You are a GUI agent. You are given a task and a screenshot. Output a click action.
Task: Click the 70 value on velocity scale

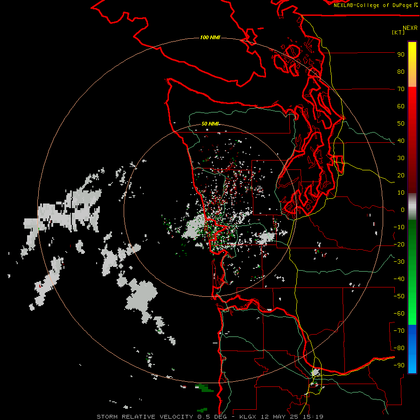(x=401, y=89)
